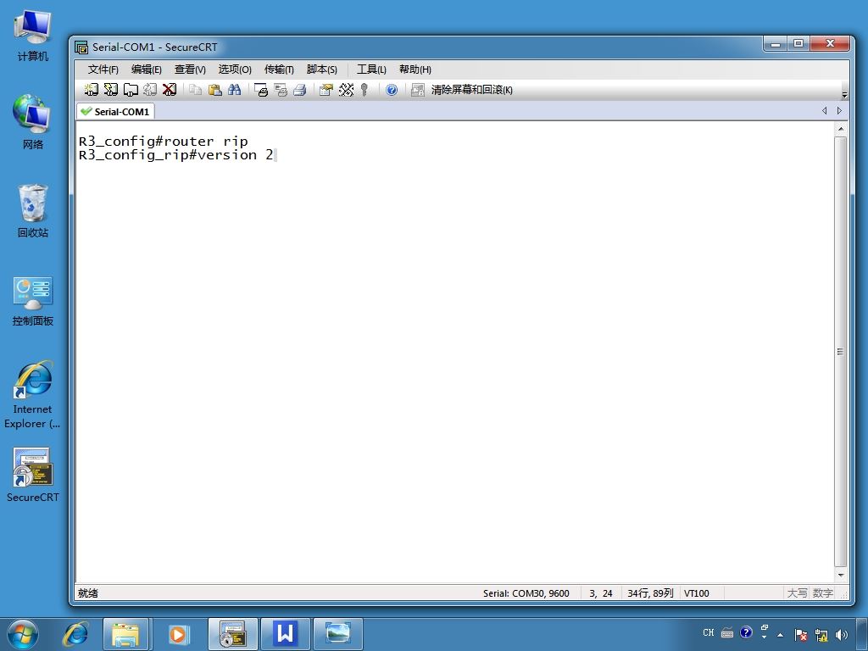The image size is (868, 651).
Task: Open the 控制面板 desktop icon
Action: [33, 302]
